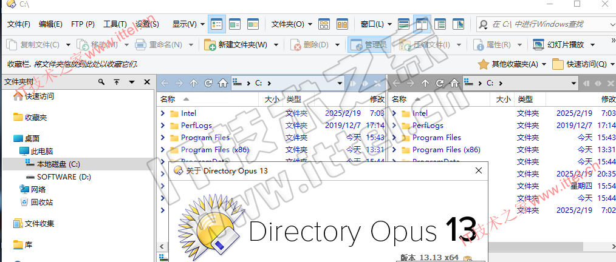Open the 编辑(E) menu
The width and height of the screenshot is (616, 262).
point(50,24)
